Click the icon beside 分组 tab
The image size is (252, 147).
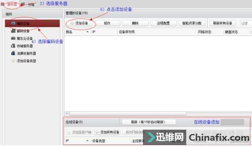[23, 4]
